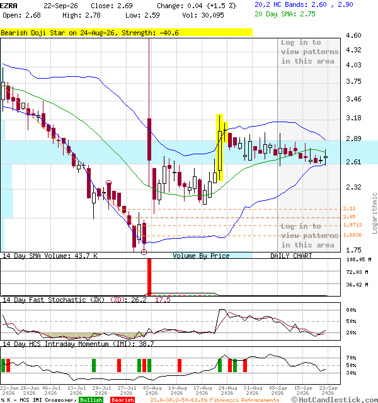This screenshot has width=378, height=403.
Task: Click the last green IMI crossover bar in late August
Action: tap(235, 365)
